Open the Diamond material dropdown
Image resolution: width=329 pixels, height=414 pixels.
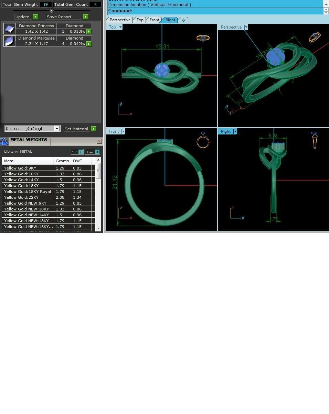click(57, 129)
